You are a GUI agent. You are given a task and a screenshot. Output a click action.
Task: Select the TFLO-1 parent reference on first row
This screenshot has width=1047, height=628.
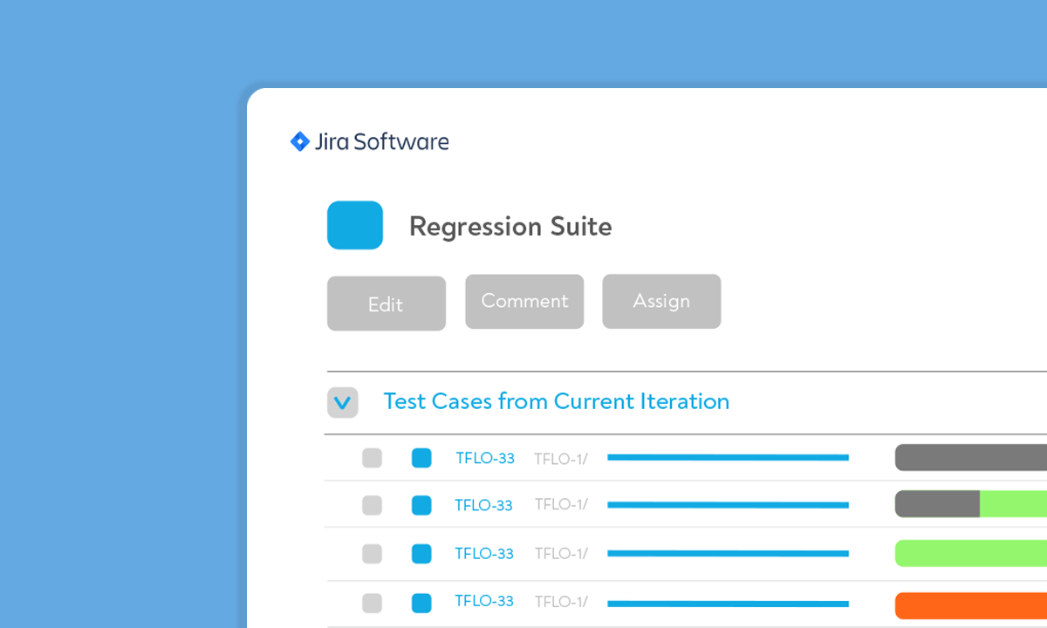(562, 458)
